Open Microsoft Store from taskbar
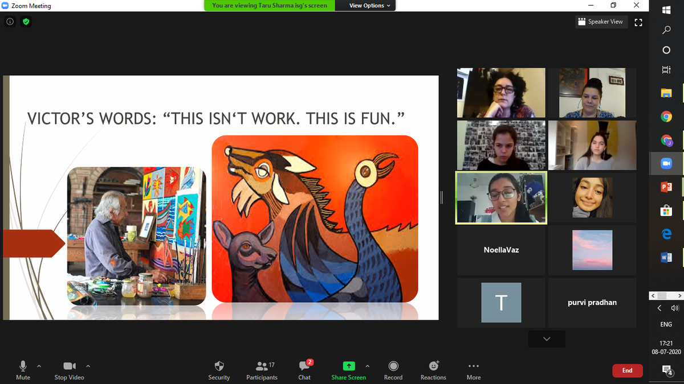 pyautogui.click(x=666, y=210)
